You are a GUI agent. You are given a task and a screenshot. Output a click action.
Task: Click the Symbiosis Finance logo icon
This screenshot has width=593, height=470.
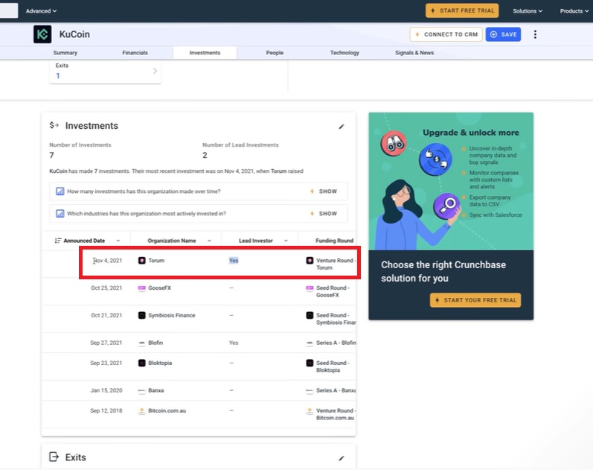point(142,315)
